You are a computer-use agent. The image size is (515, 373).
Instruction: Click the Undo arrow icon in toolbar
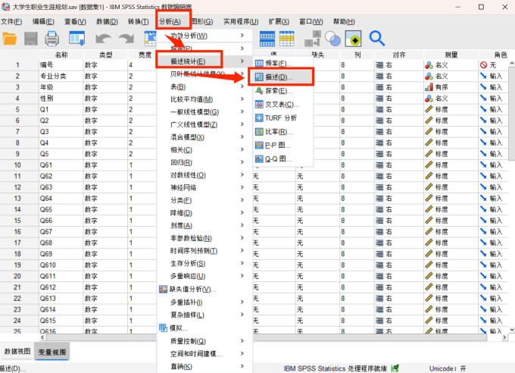[102, 38]
